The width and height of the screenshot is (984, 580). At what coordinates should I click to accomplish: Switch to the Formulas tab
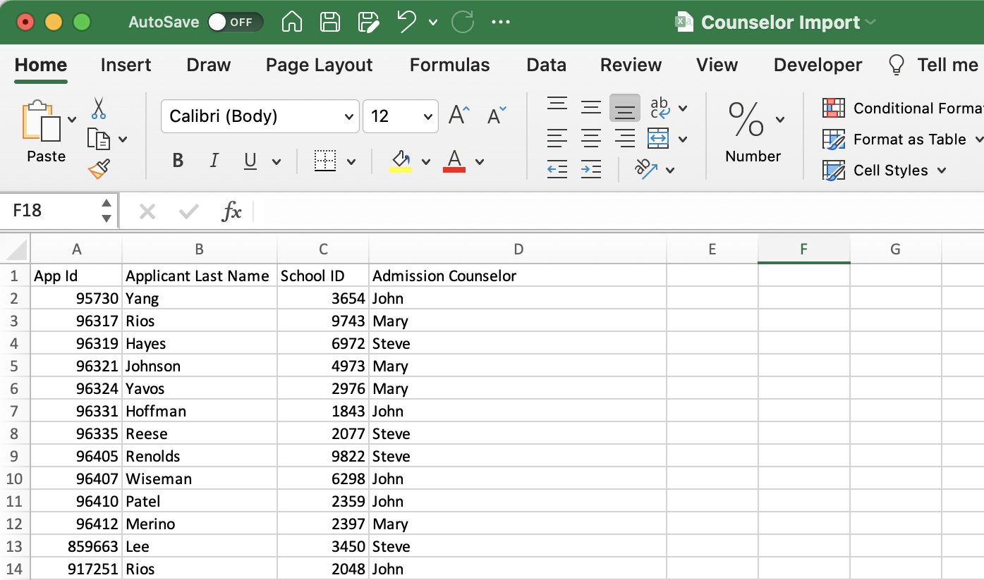(449, 65)
